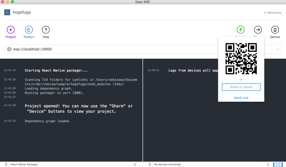Click the yellow minimize window button
The width and height of the screenshot is (286, 167).
(8, 2)
